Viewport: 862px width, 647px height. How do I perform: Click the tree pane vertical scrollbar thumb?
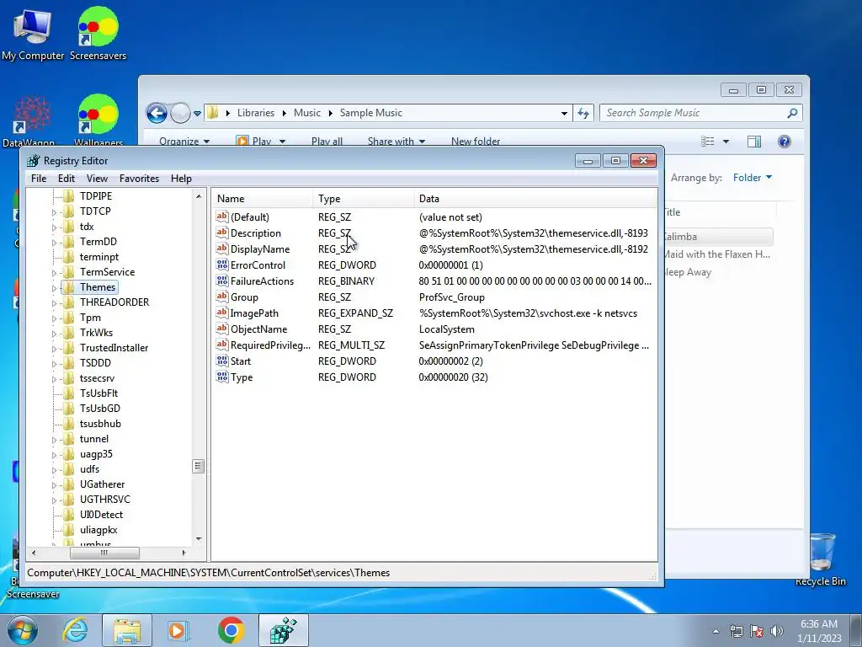(199, 466)
